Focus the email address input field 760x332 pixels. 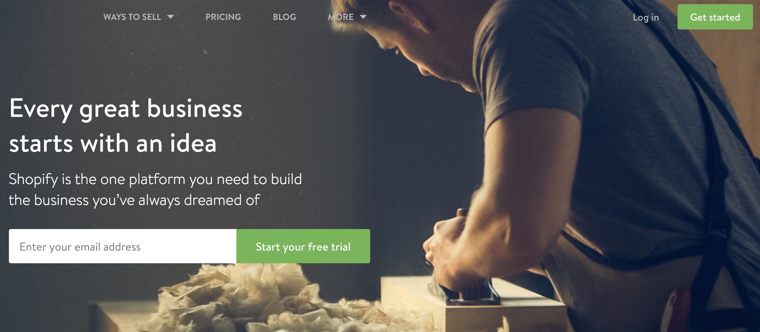[x=123, y=246]
